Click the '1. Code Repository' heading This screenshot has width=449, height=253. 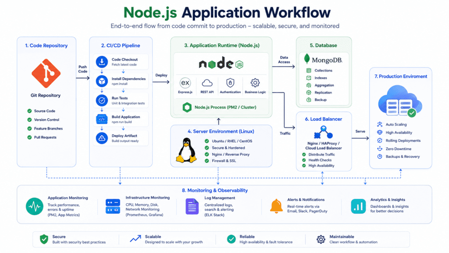coord(46,46)
